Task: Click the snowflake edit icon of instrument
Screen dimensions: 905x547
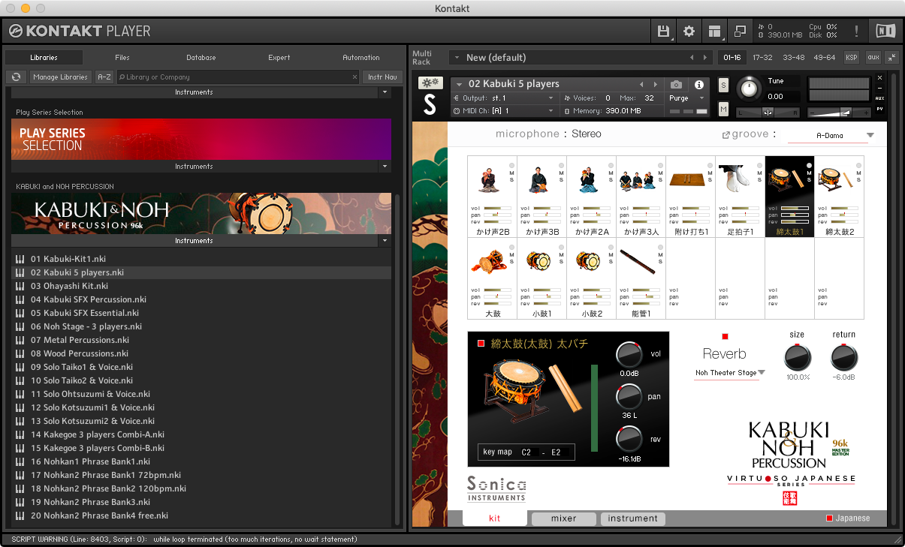Action: click(x=430, y=83)
